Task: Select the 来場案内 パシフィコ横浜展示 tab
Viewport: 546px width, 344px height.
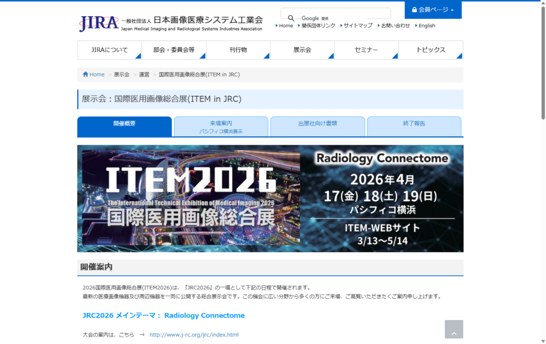Action: pyautogui.click(x=221, y=126)
